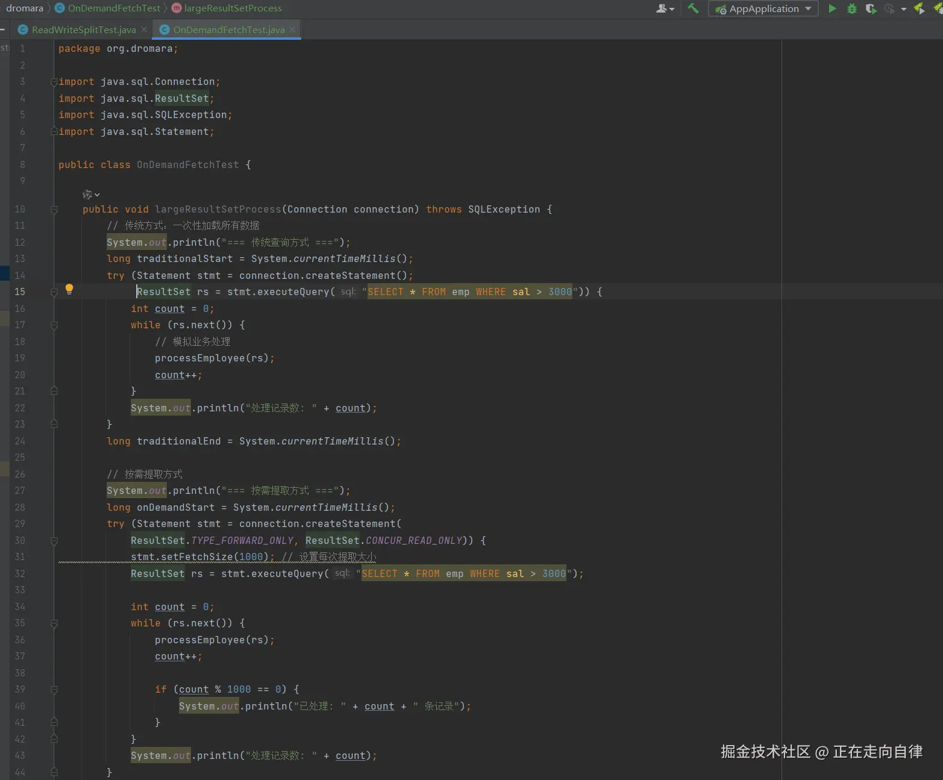The image size is (943, 780).
Task: Click line number 29 in the gutter
Action: click(x=20, y=524)
